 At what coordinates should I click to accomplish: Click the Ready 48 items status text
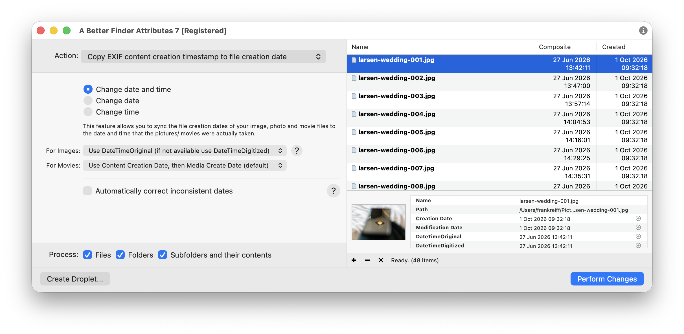tap(416, 260)
